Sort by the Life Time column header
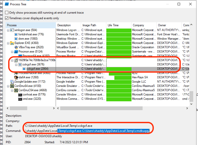 click(119, 25)
